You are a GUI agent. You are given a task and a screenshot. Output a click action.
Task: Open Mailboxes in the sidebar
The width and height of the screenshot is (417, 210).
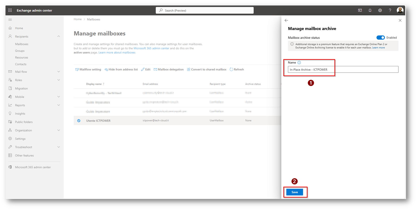pos(22,44)
